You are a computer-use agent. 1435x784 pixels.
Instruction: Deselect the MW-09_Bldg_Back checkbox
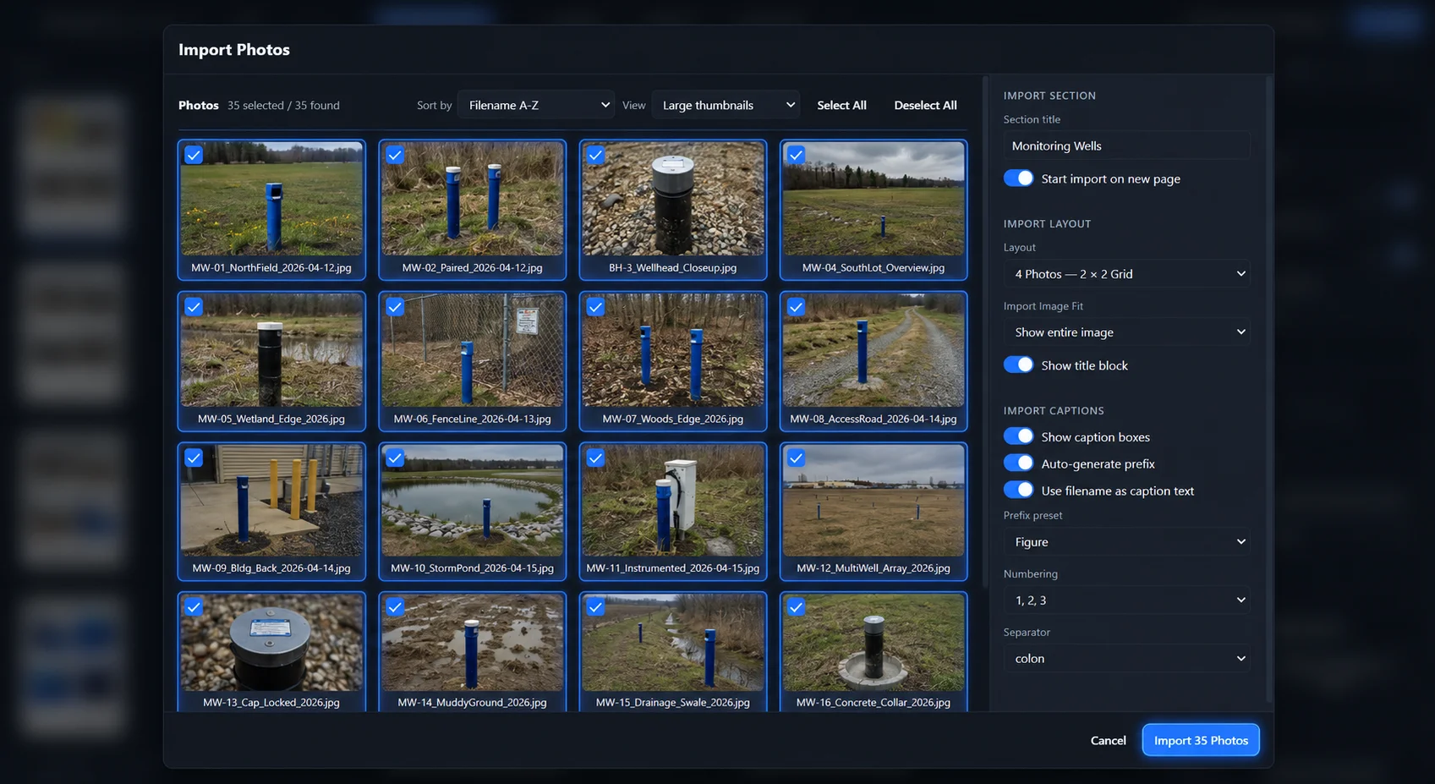click(194, 458)
